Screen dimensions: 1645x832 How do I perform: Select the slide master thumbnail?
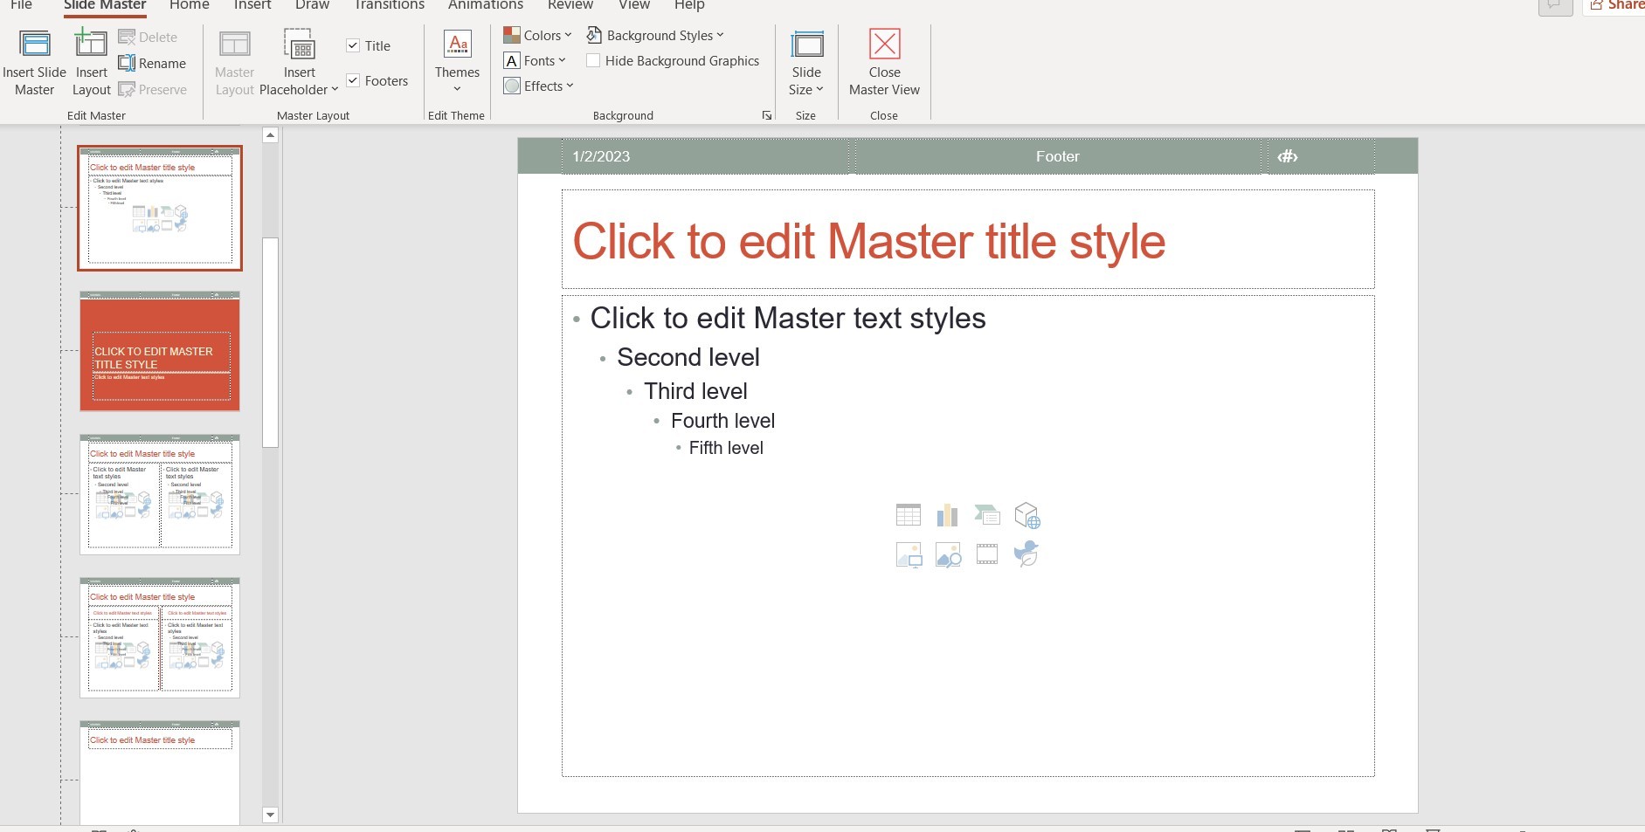point(160,208)
